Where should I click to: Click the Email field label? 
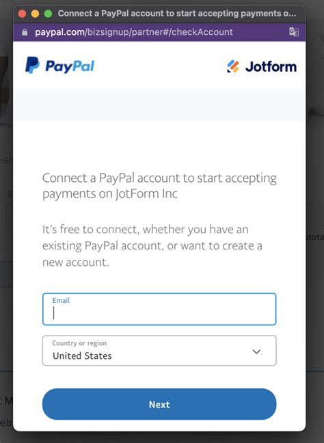pos(61,300)
